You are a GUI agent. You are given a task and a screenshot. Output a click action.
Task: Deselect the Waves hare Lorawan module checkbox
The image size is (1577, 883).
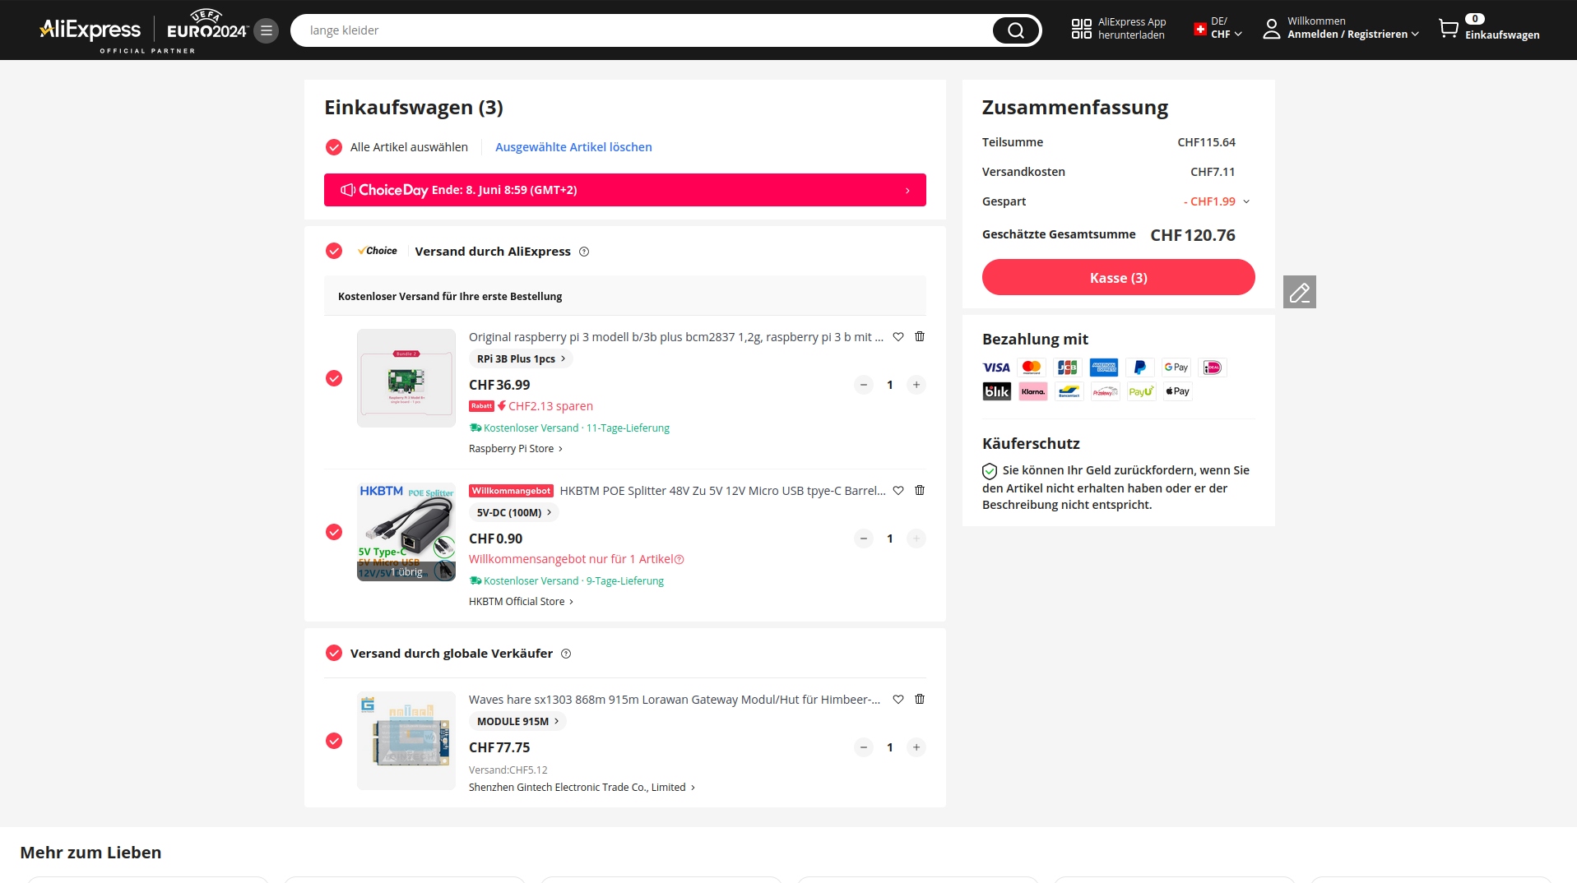334,741
